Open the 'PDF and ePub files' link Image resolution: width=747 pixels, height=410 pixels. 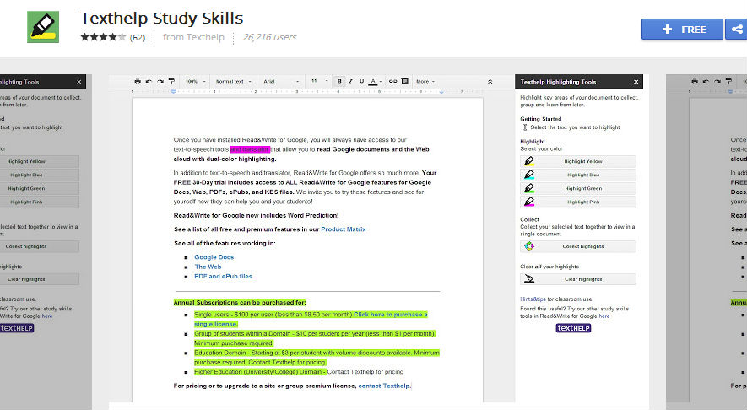[223, 276]
